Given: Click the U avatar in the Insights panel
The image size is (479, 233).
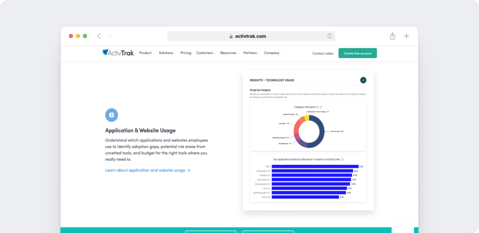Looking at the screenshot, I should [363, 80].
